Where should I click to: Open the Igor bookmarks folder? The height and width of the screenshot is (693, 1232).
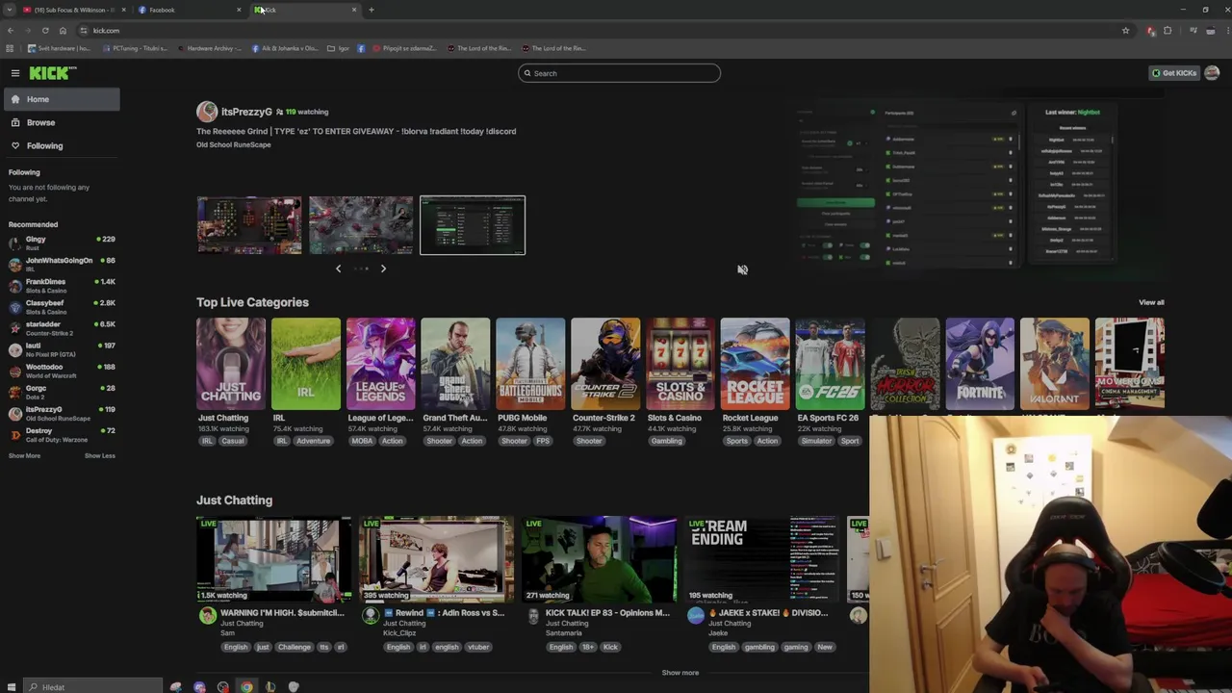[x=338, y=48]
